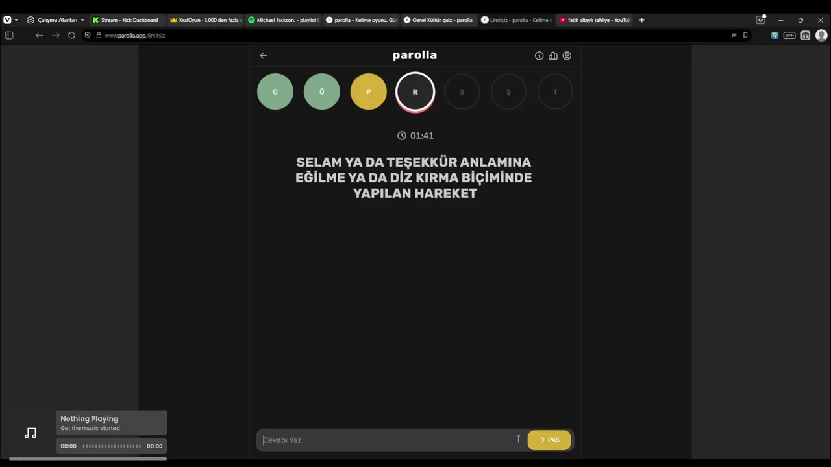
Task: Open the browser profile avatar
Action: pyautogui.click(x=821, y=36)
